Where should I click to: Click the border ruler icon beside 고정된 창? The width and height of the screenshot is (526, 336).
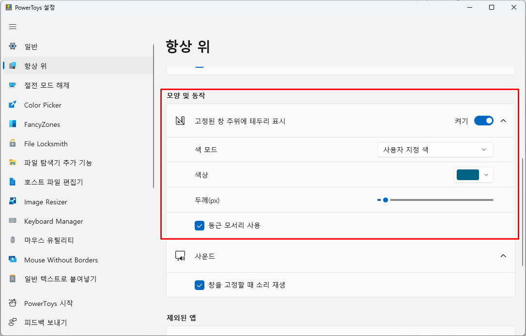[x=180, y=121]
